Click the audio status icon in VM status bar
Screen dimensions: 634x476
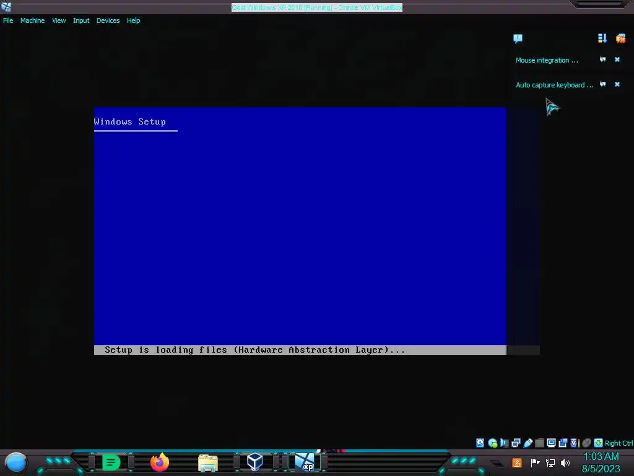pyautogui.click(x=504, y=443)
